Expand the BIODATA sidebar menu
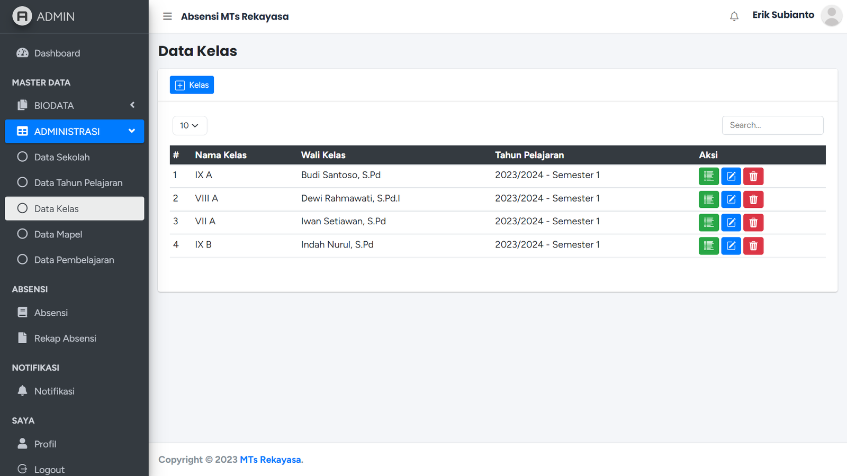The height and width of the screenshot is (476, 847). pyautogui.click(x=74, y=105)
